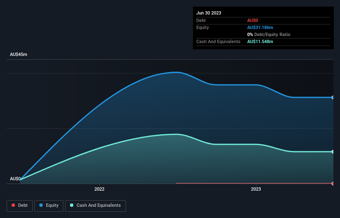
Task: Click the blue Equity legend dot
Action: pos(41,205)
